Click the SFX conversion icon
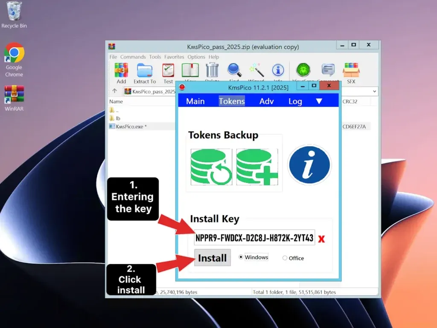Viewport: 437px width, 328px height. (x=351, y=71)
